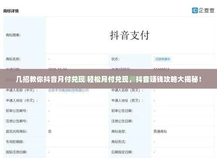Select 申请人地址（英文） label
The height and width of the screenshot is (158, 217).
point(127,100)
